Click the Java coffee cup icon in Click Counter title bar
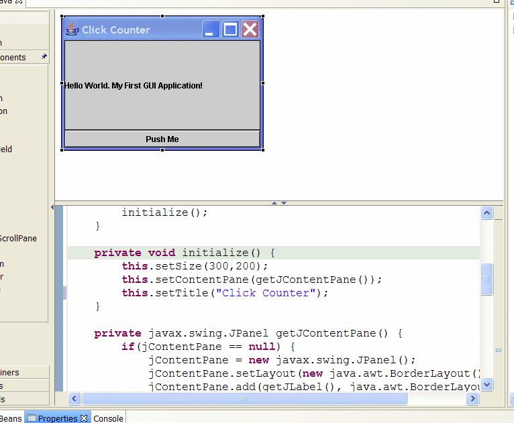 [72, 29]
